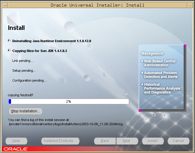The image size is (195, 153).
Task: Open Installed Products list
Action: tap(60, 141)
